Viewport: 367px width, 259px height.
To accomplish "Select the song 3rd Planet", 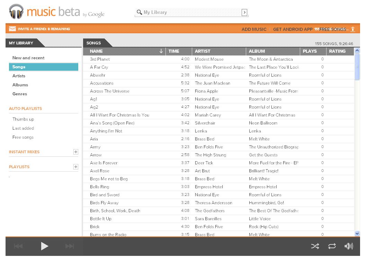I will pos(100,59).
